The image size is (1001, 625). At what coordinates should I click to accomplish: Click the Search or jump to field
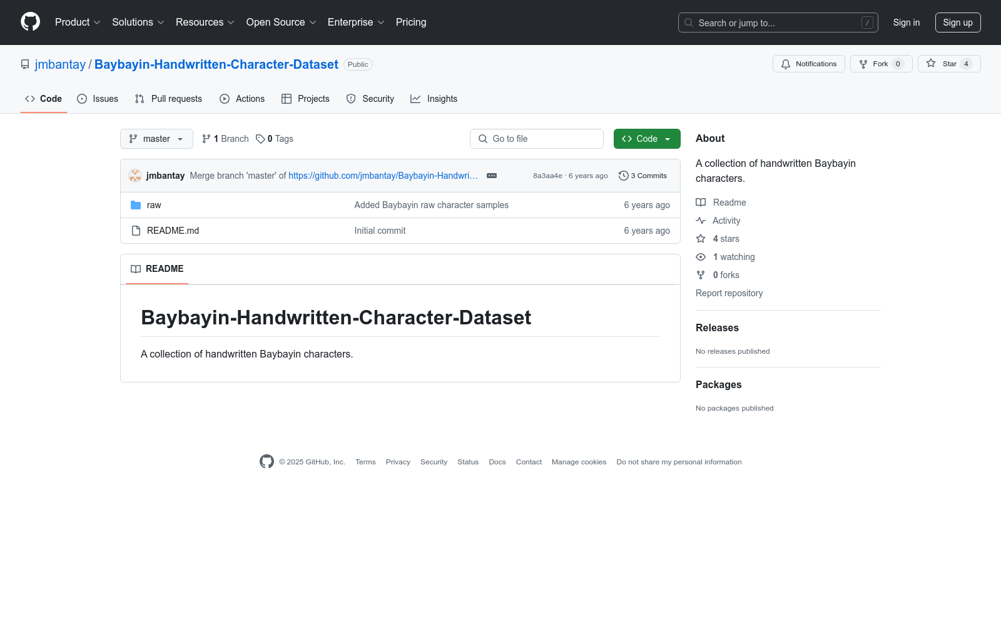pos(778,22)
